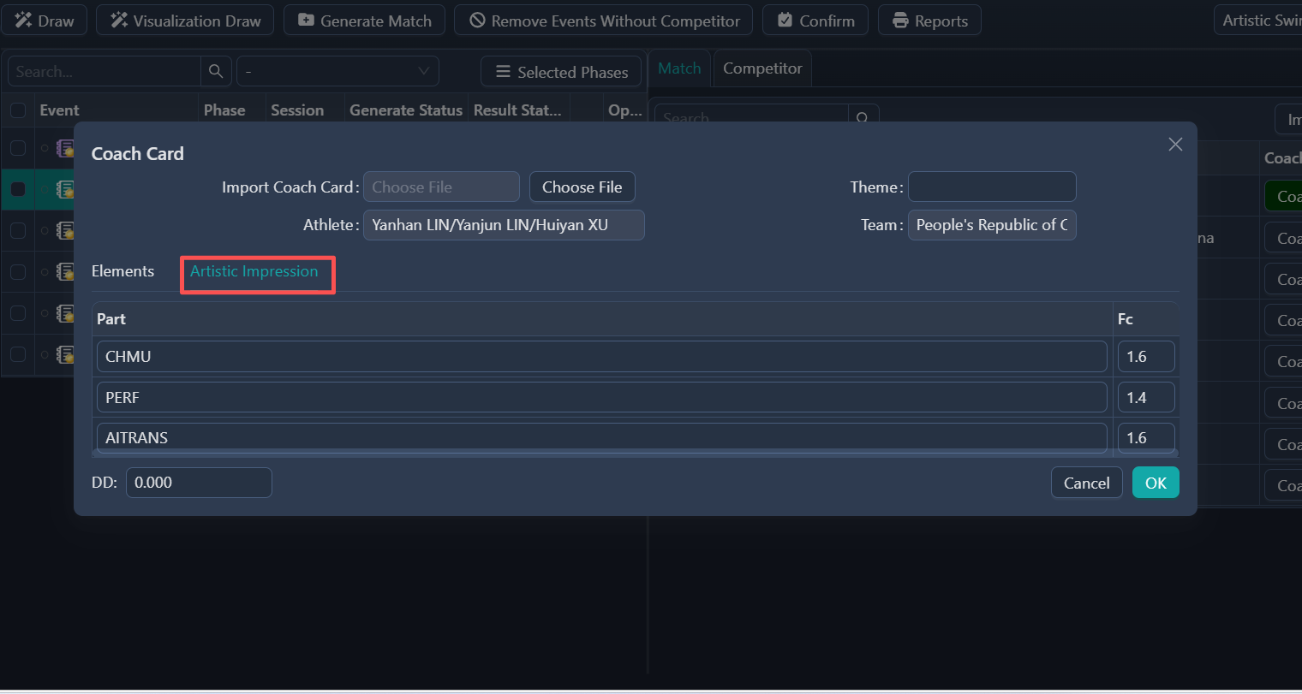Confirm Coach Card with OK

click(x=1156, y=483)
